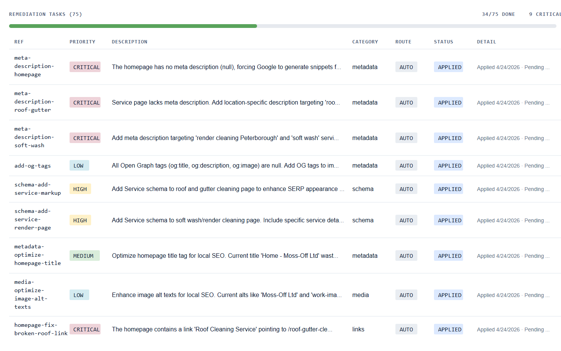Image resolution: width=561 pixels, height=351 pixels.
Task: Click description about 'render cleaning Peterborough'
Action: (225, 138)
